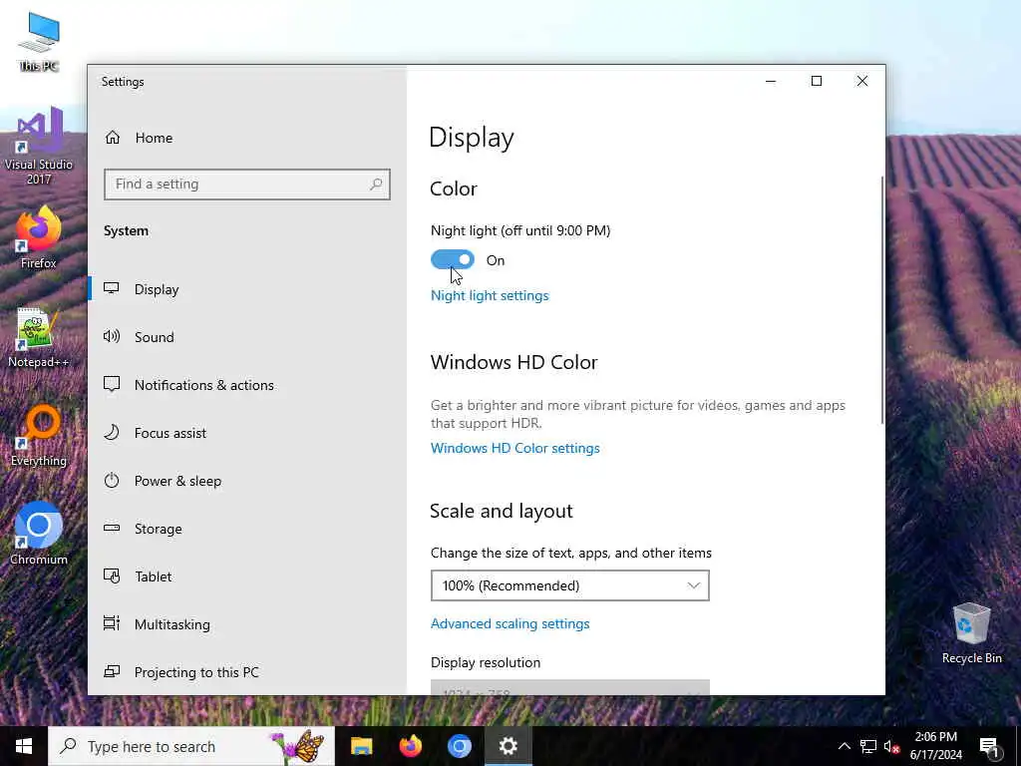Viewport: 1021px width, 766px height.
Task: Click the Multitasking icon in sidebar
Action: click(112, 623)
